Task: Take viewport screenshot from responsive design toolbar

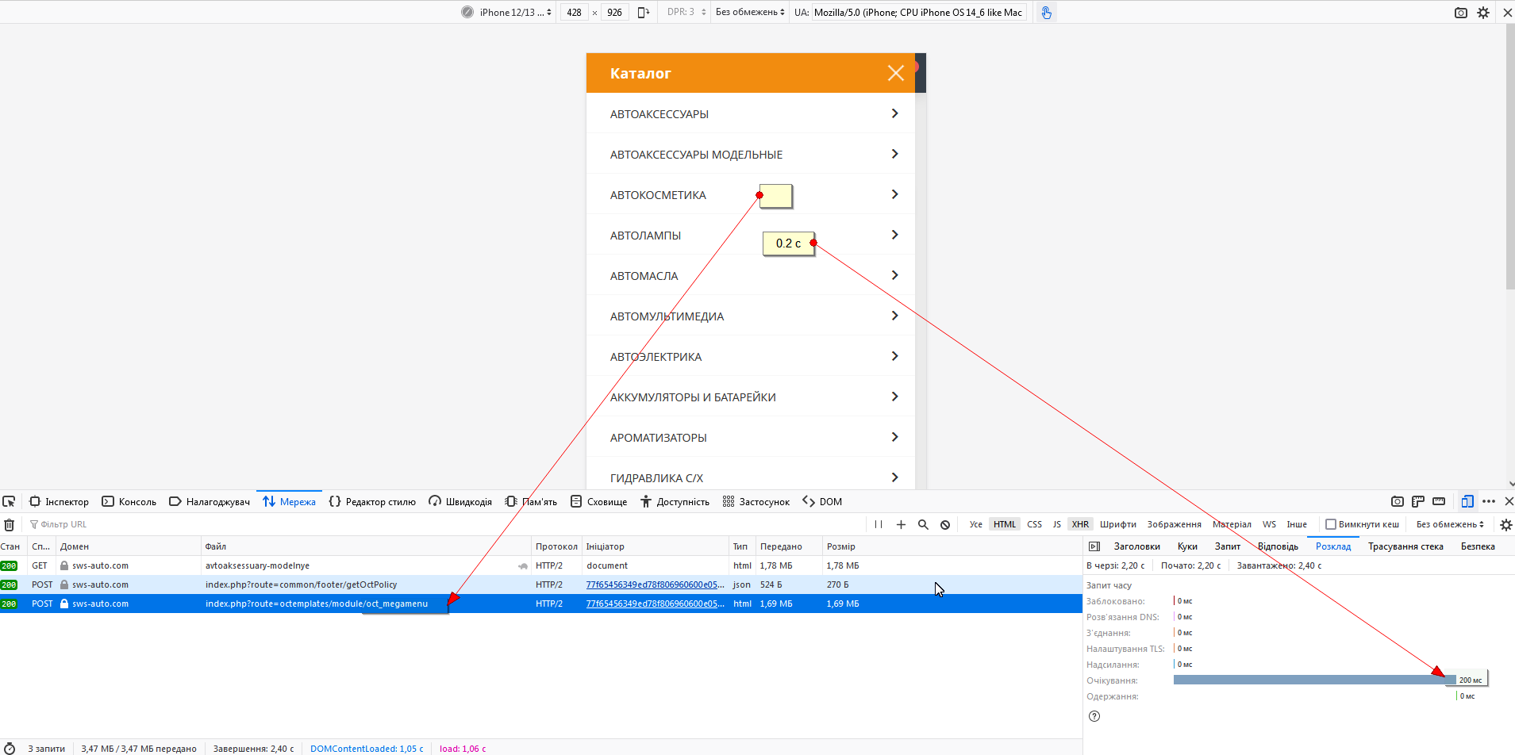Action: coord(1461,13)
